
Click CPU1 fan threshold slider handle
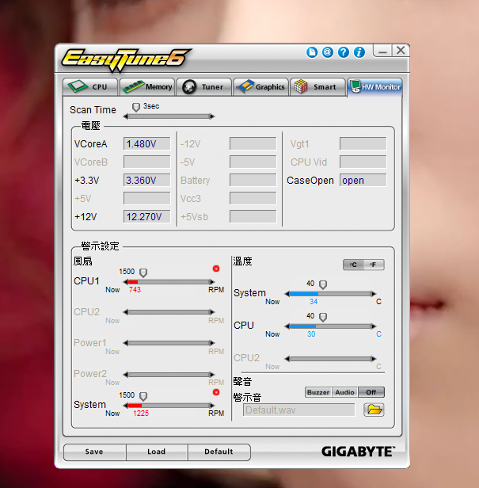click(x=143, y=273)
